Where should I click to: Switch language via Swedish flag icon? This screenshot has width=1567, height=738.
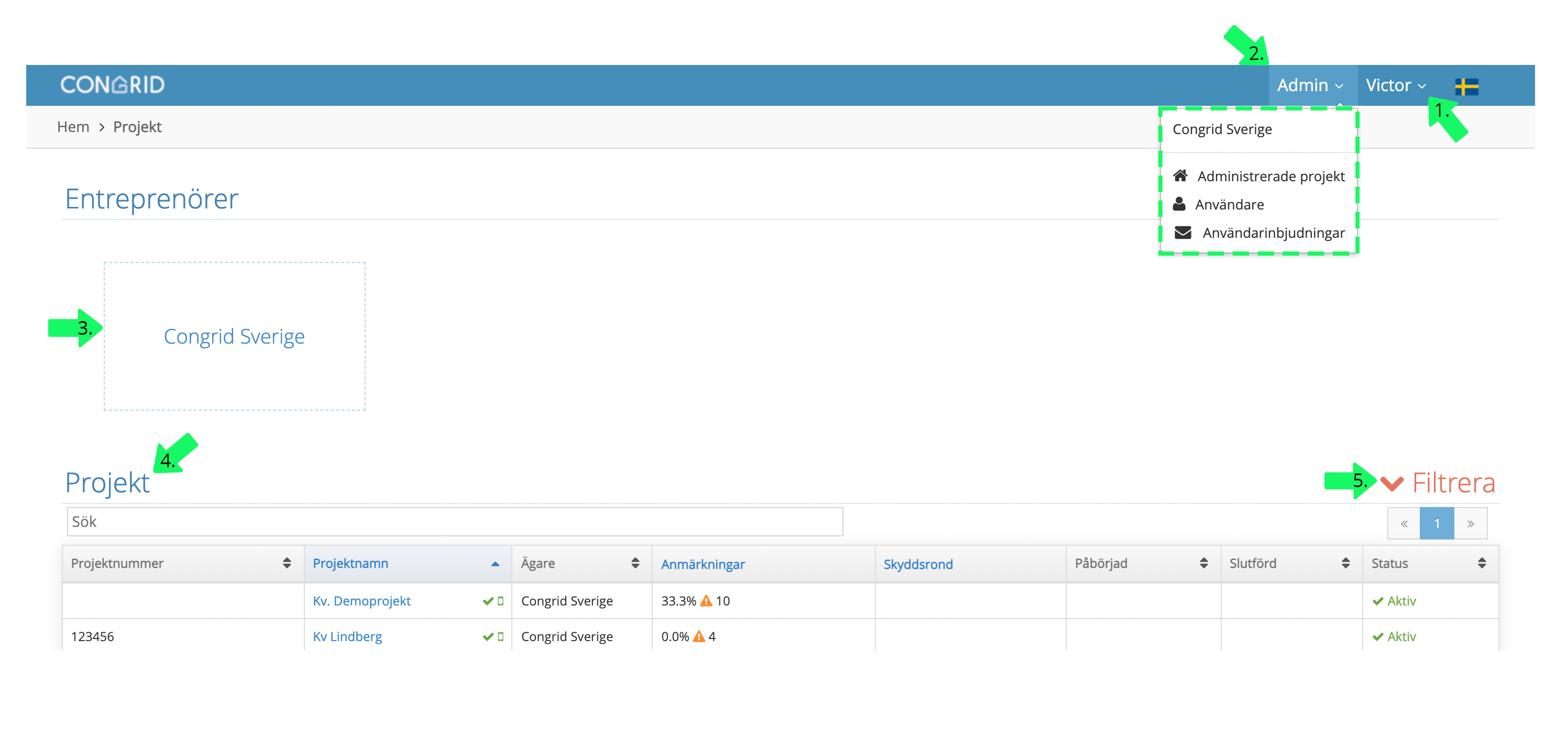pos(1466,86)
